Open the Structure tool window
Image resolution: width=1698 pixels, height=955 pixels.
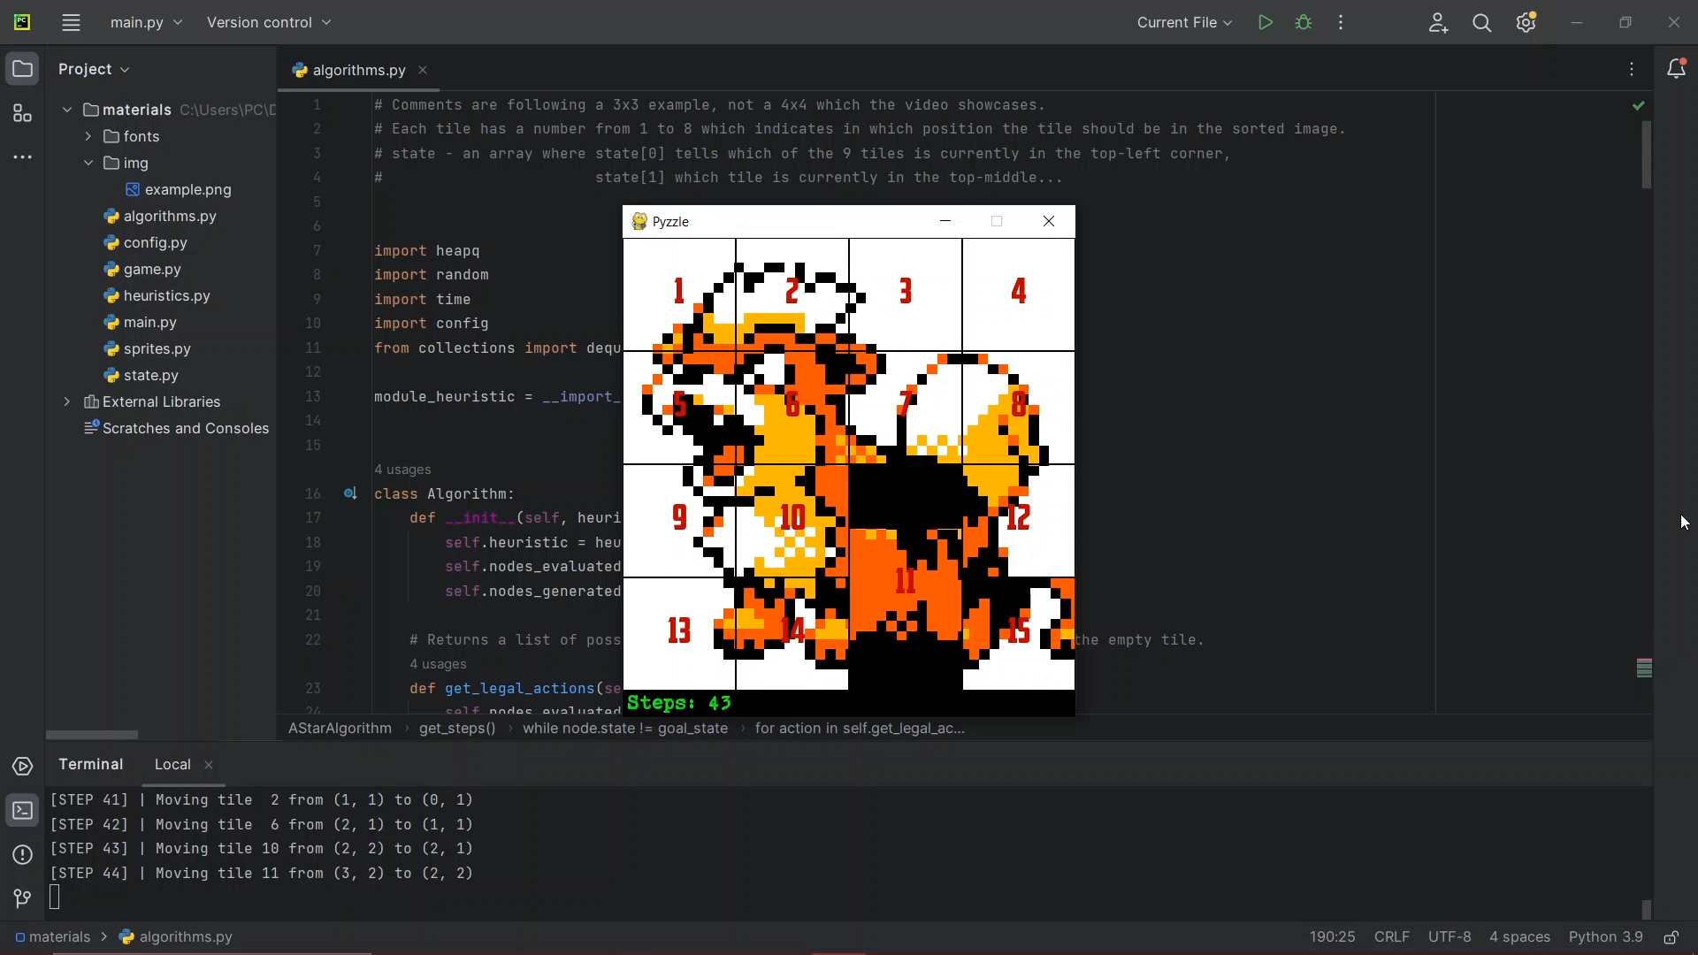22,114
